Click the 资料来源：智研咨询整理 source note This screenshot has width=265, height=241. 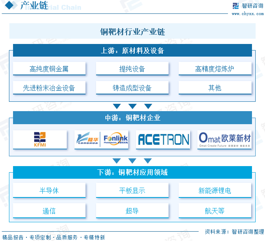pyautogui.click(x=234, y=232)
